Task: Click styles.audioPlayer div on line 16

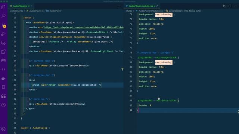Action: click(50, 22)
